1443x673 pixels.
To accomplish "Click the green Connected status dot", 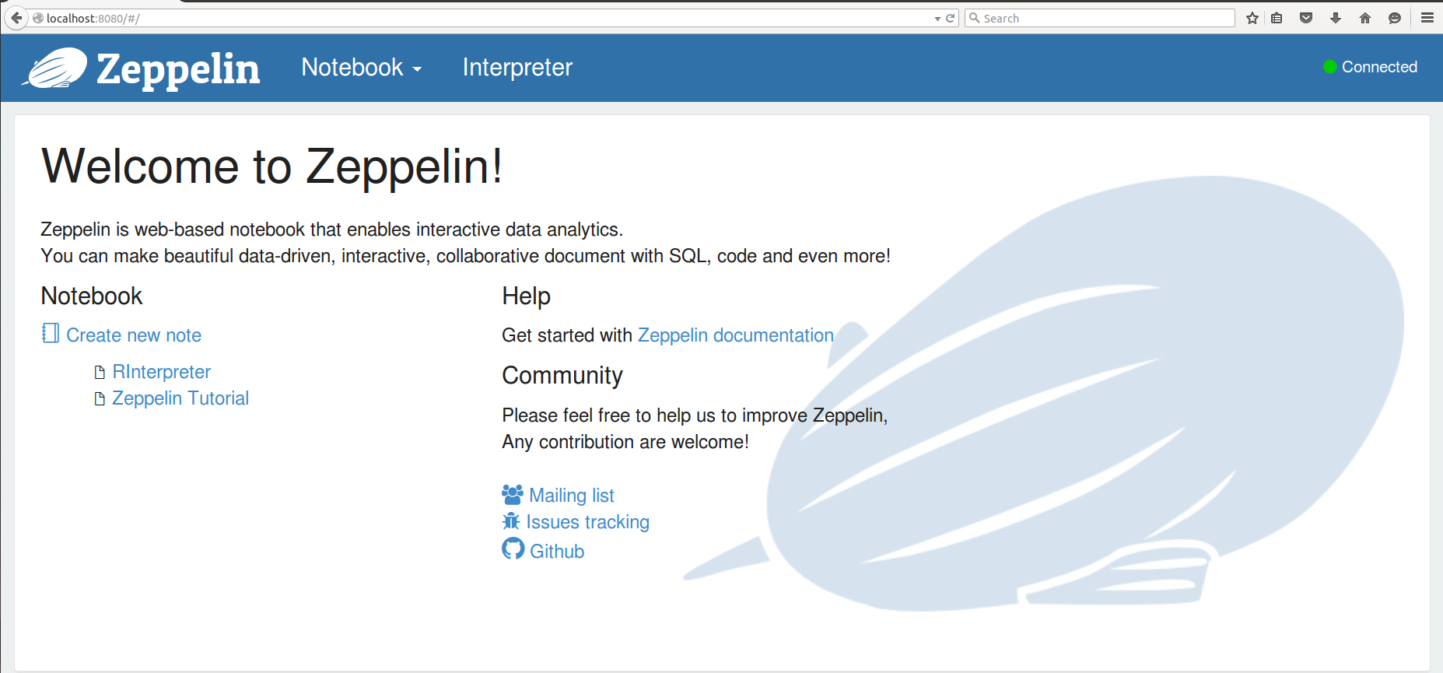I will [x=1330, y=67].
